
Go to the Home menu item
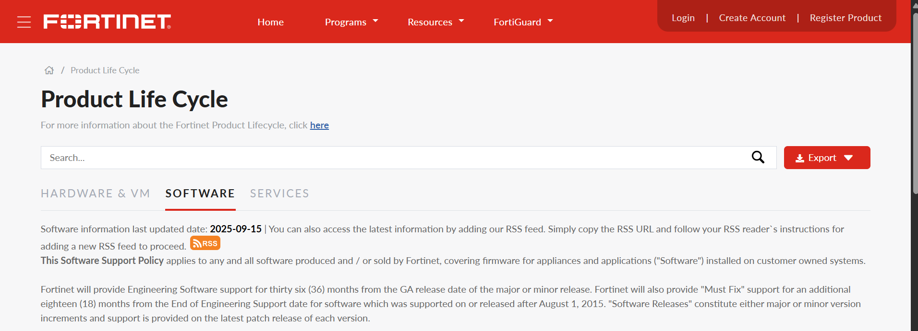(270, 22)
